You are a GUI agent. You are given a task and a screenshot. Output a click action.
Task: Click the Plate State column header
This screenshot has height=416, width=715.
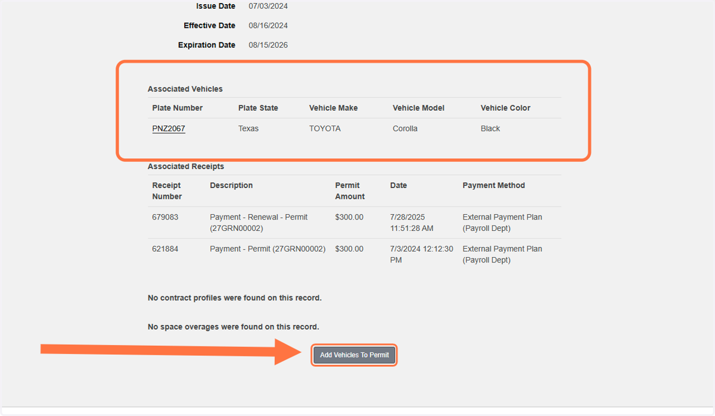point(258,108)
